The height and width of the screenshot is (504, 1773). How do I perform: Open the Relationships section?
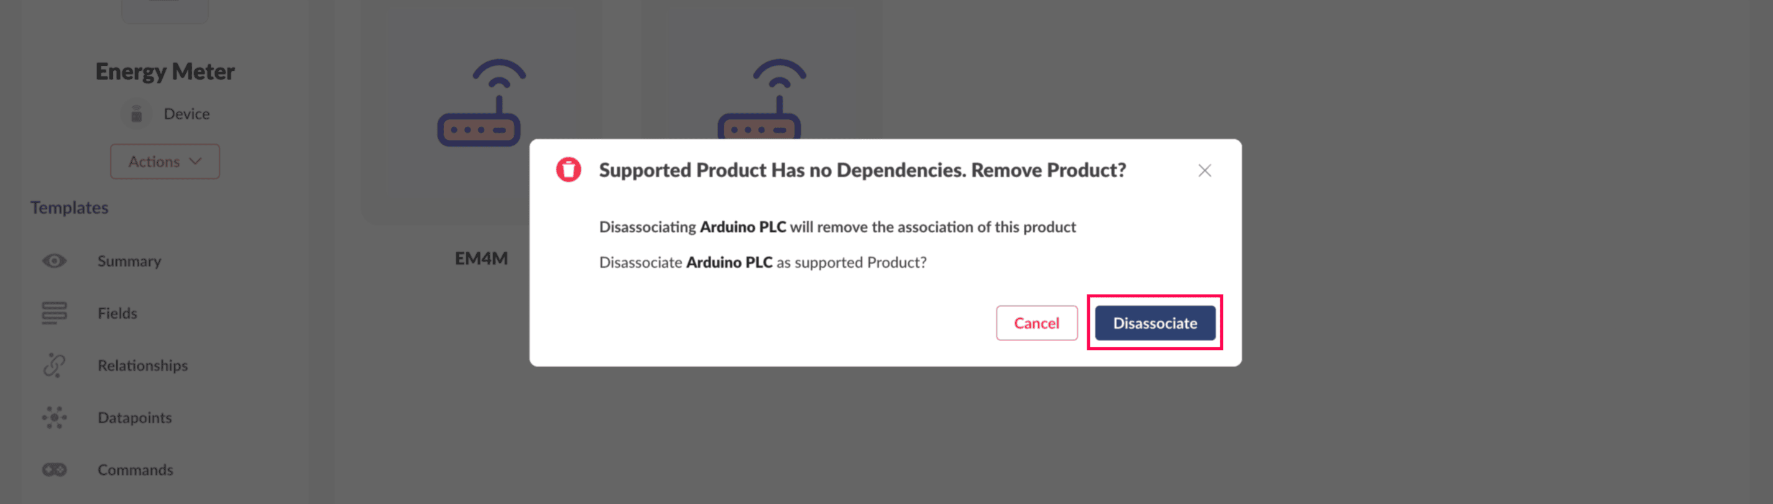point(142,366)
